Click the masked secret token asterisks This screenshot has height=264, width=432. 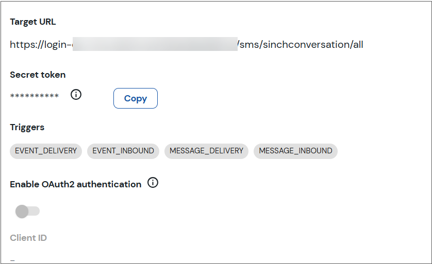click(34, 96)
